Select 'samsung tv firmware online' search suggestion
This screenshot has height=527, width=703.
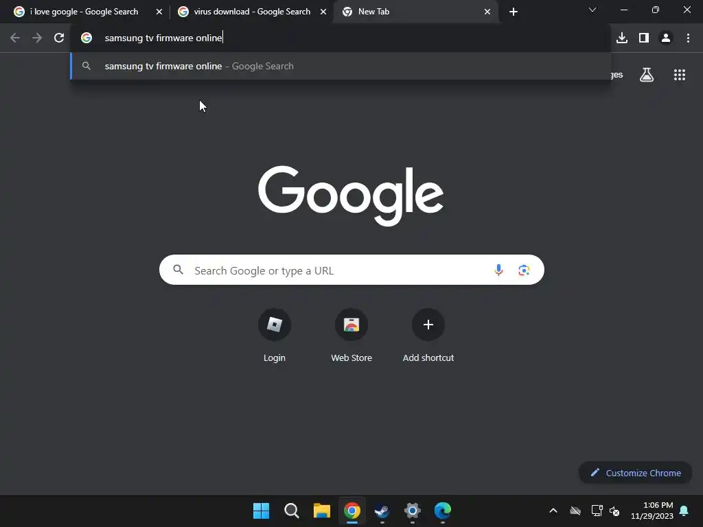tap(341, 66)
